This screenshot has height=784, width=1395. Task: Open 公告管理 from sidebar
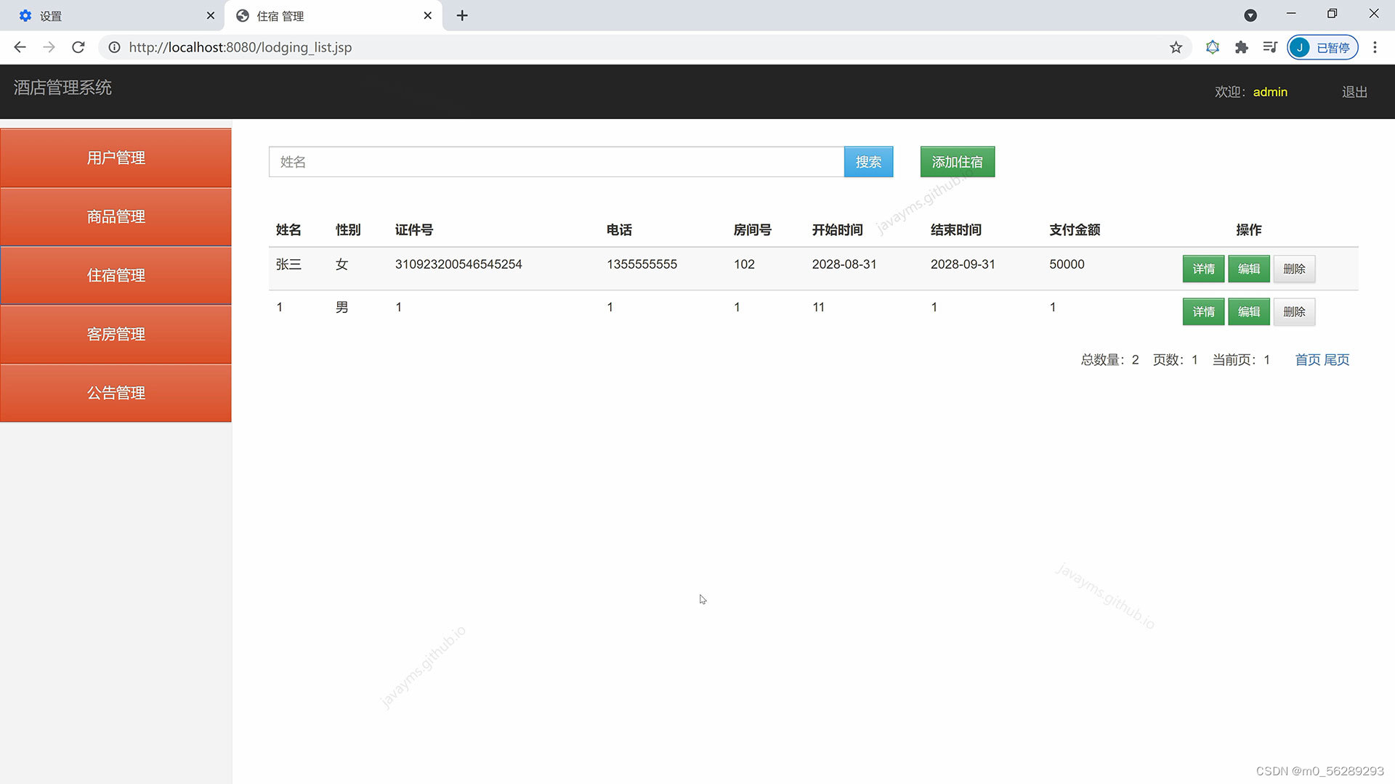click(x=116, y=393)
